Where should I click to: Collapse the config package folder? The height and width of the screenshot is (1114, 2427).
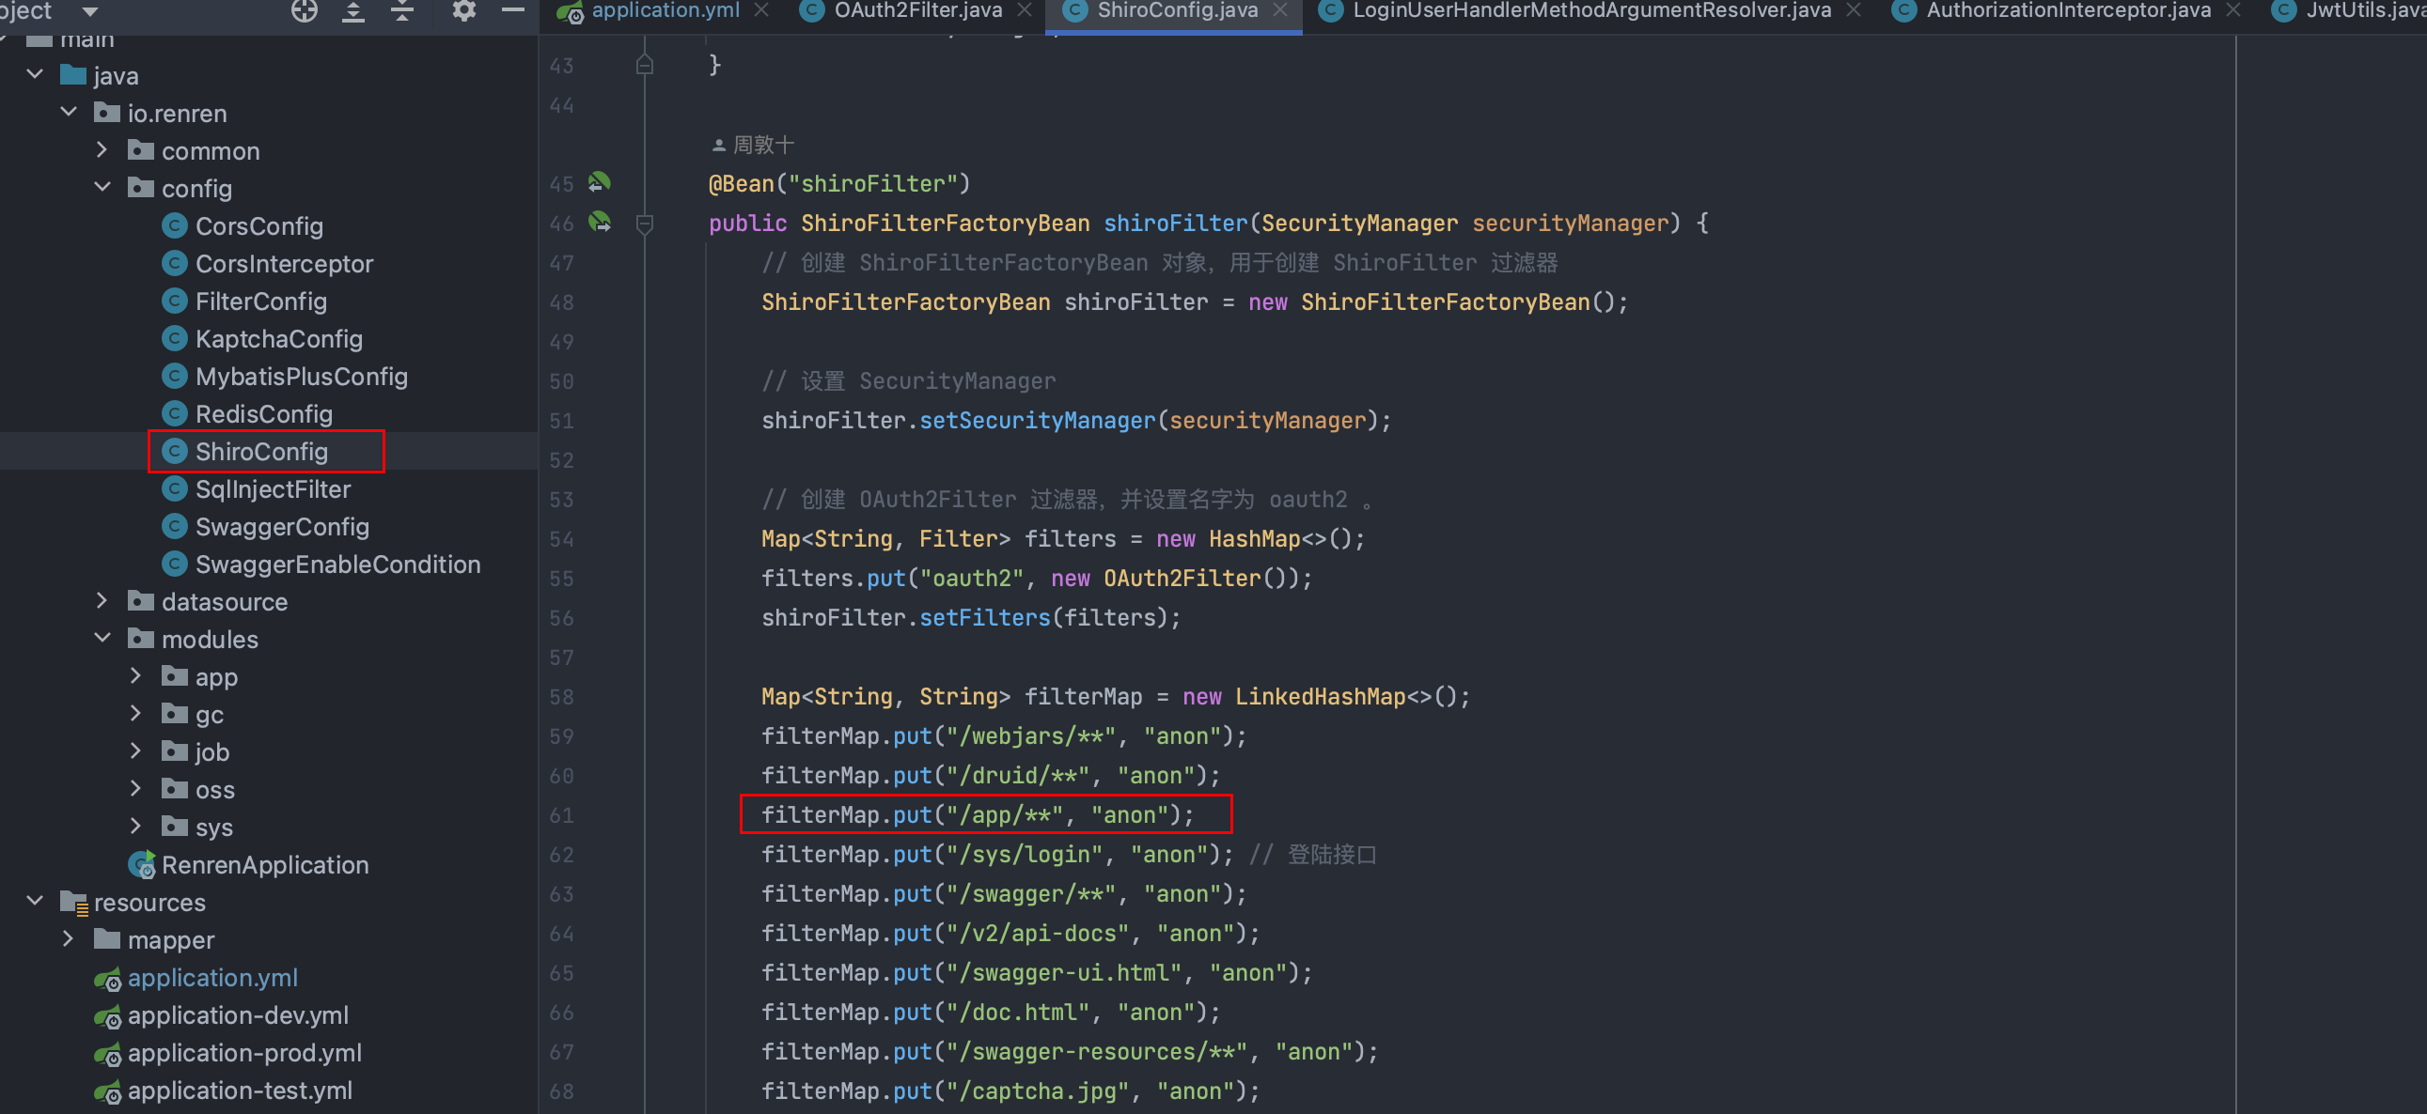(x=102, y=188)
